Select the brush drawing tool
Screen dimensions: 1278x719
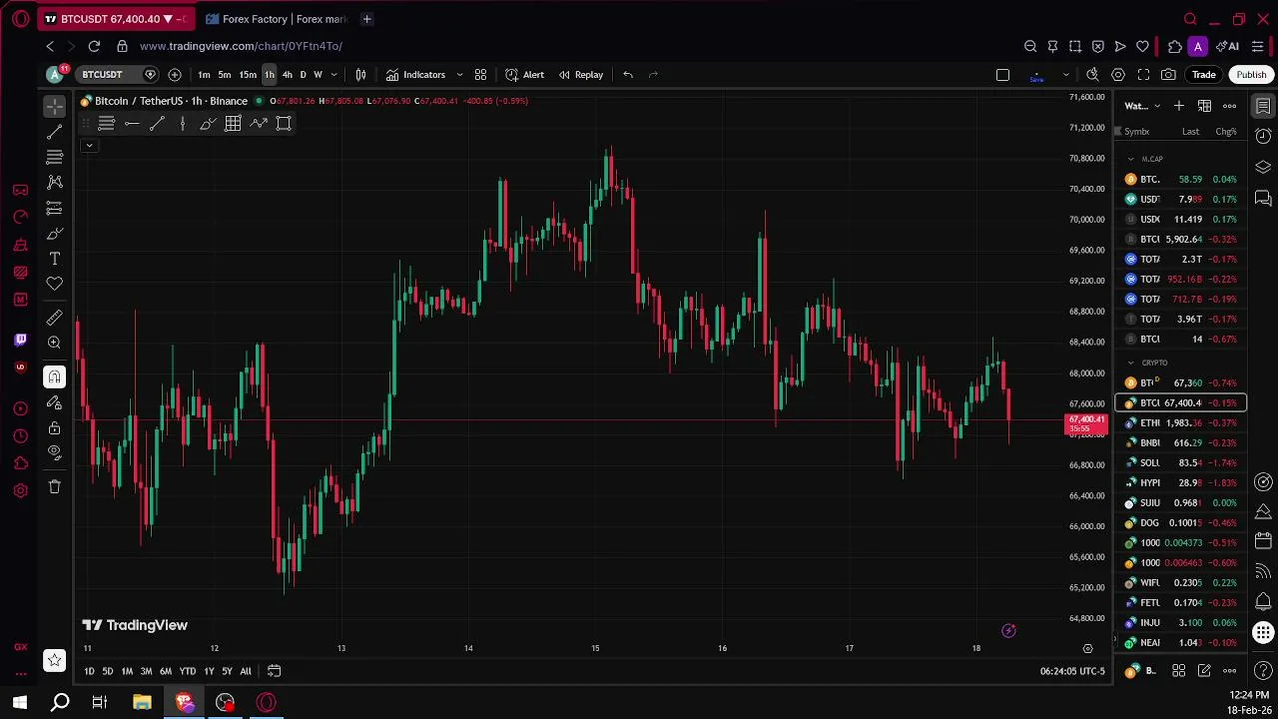[x=55, y=234]
